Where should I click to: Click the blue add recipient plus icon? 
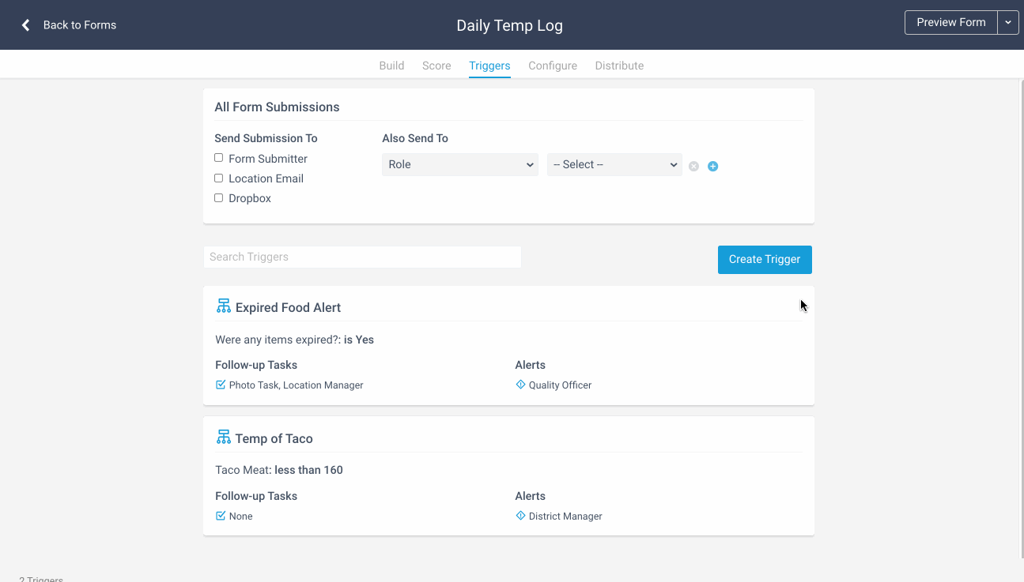tap(712, 166)
